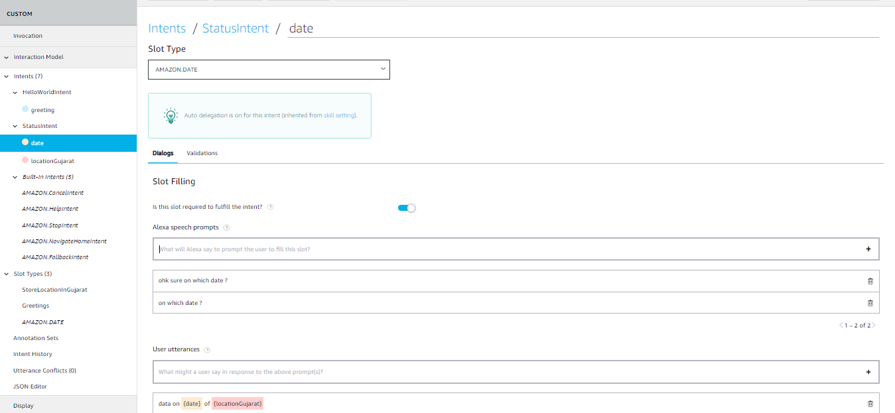This screenshot has width=895, height=413.
Task: Click the {date} slot tag in utterance
Action: (x=192, y=404)
